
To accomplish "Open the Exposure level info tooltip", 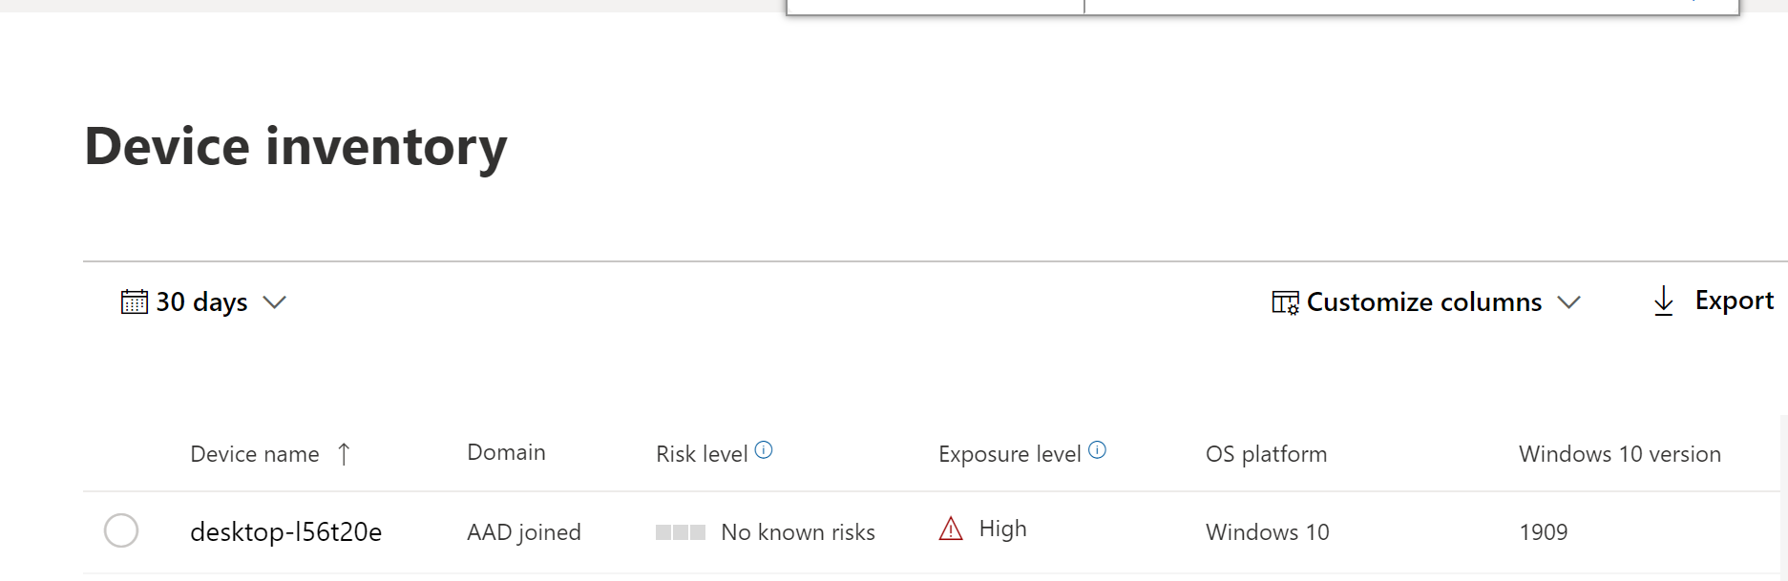I will (x=1097, y=448).
